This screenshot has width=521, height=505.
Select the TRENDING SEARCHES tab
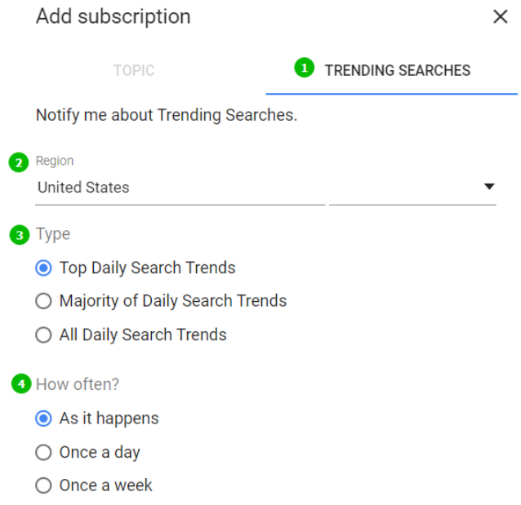[x=397, y=70]
